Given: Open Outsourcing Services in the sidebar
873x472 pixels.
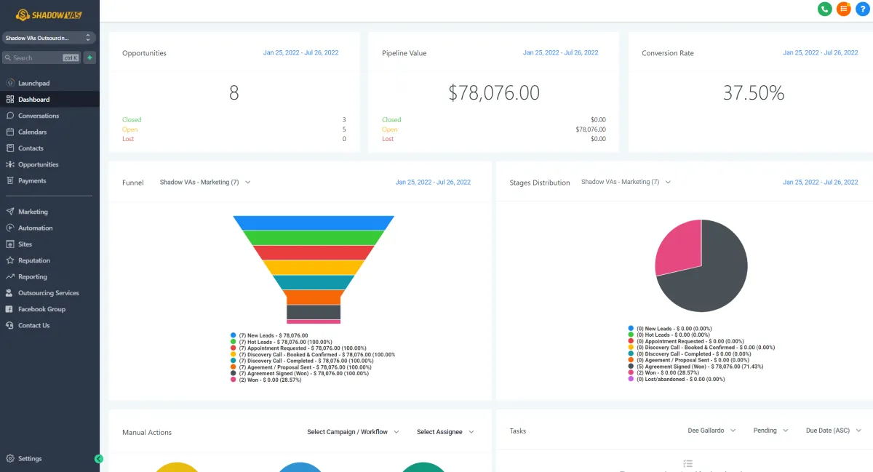Looking at the screenshot, I should pos(49,293).
